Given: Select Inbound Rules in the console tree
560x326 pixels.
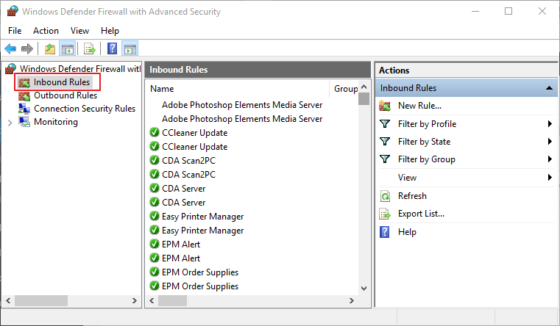Looking at the screenshot, I should 61,82.
